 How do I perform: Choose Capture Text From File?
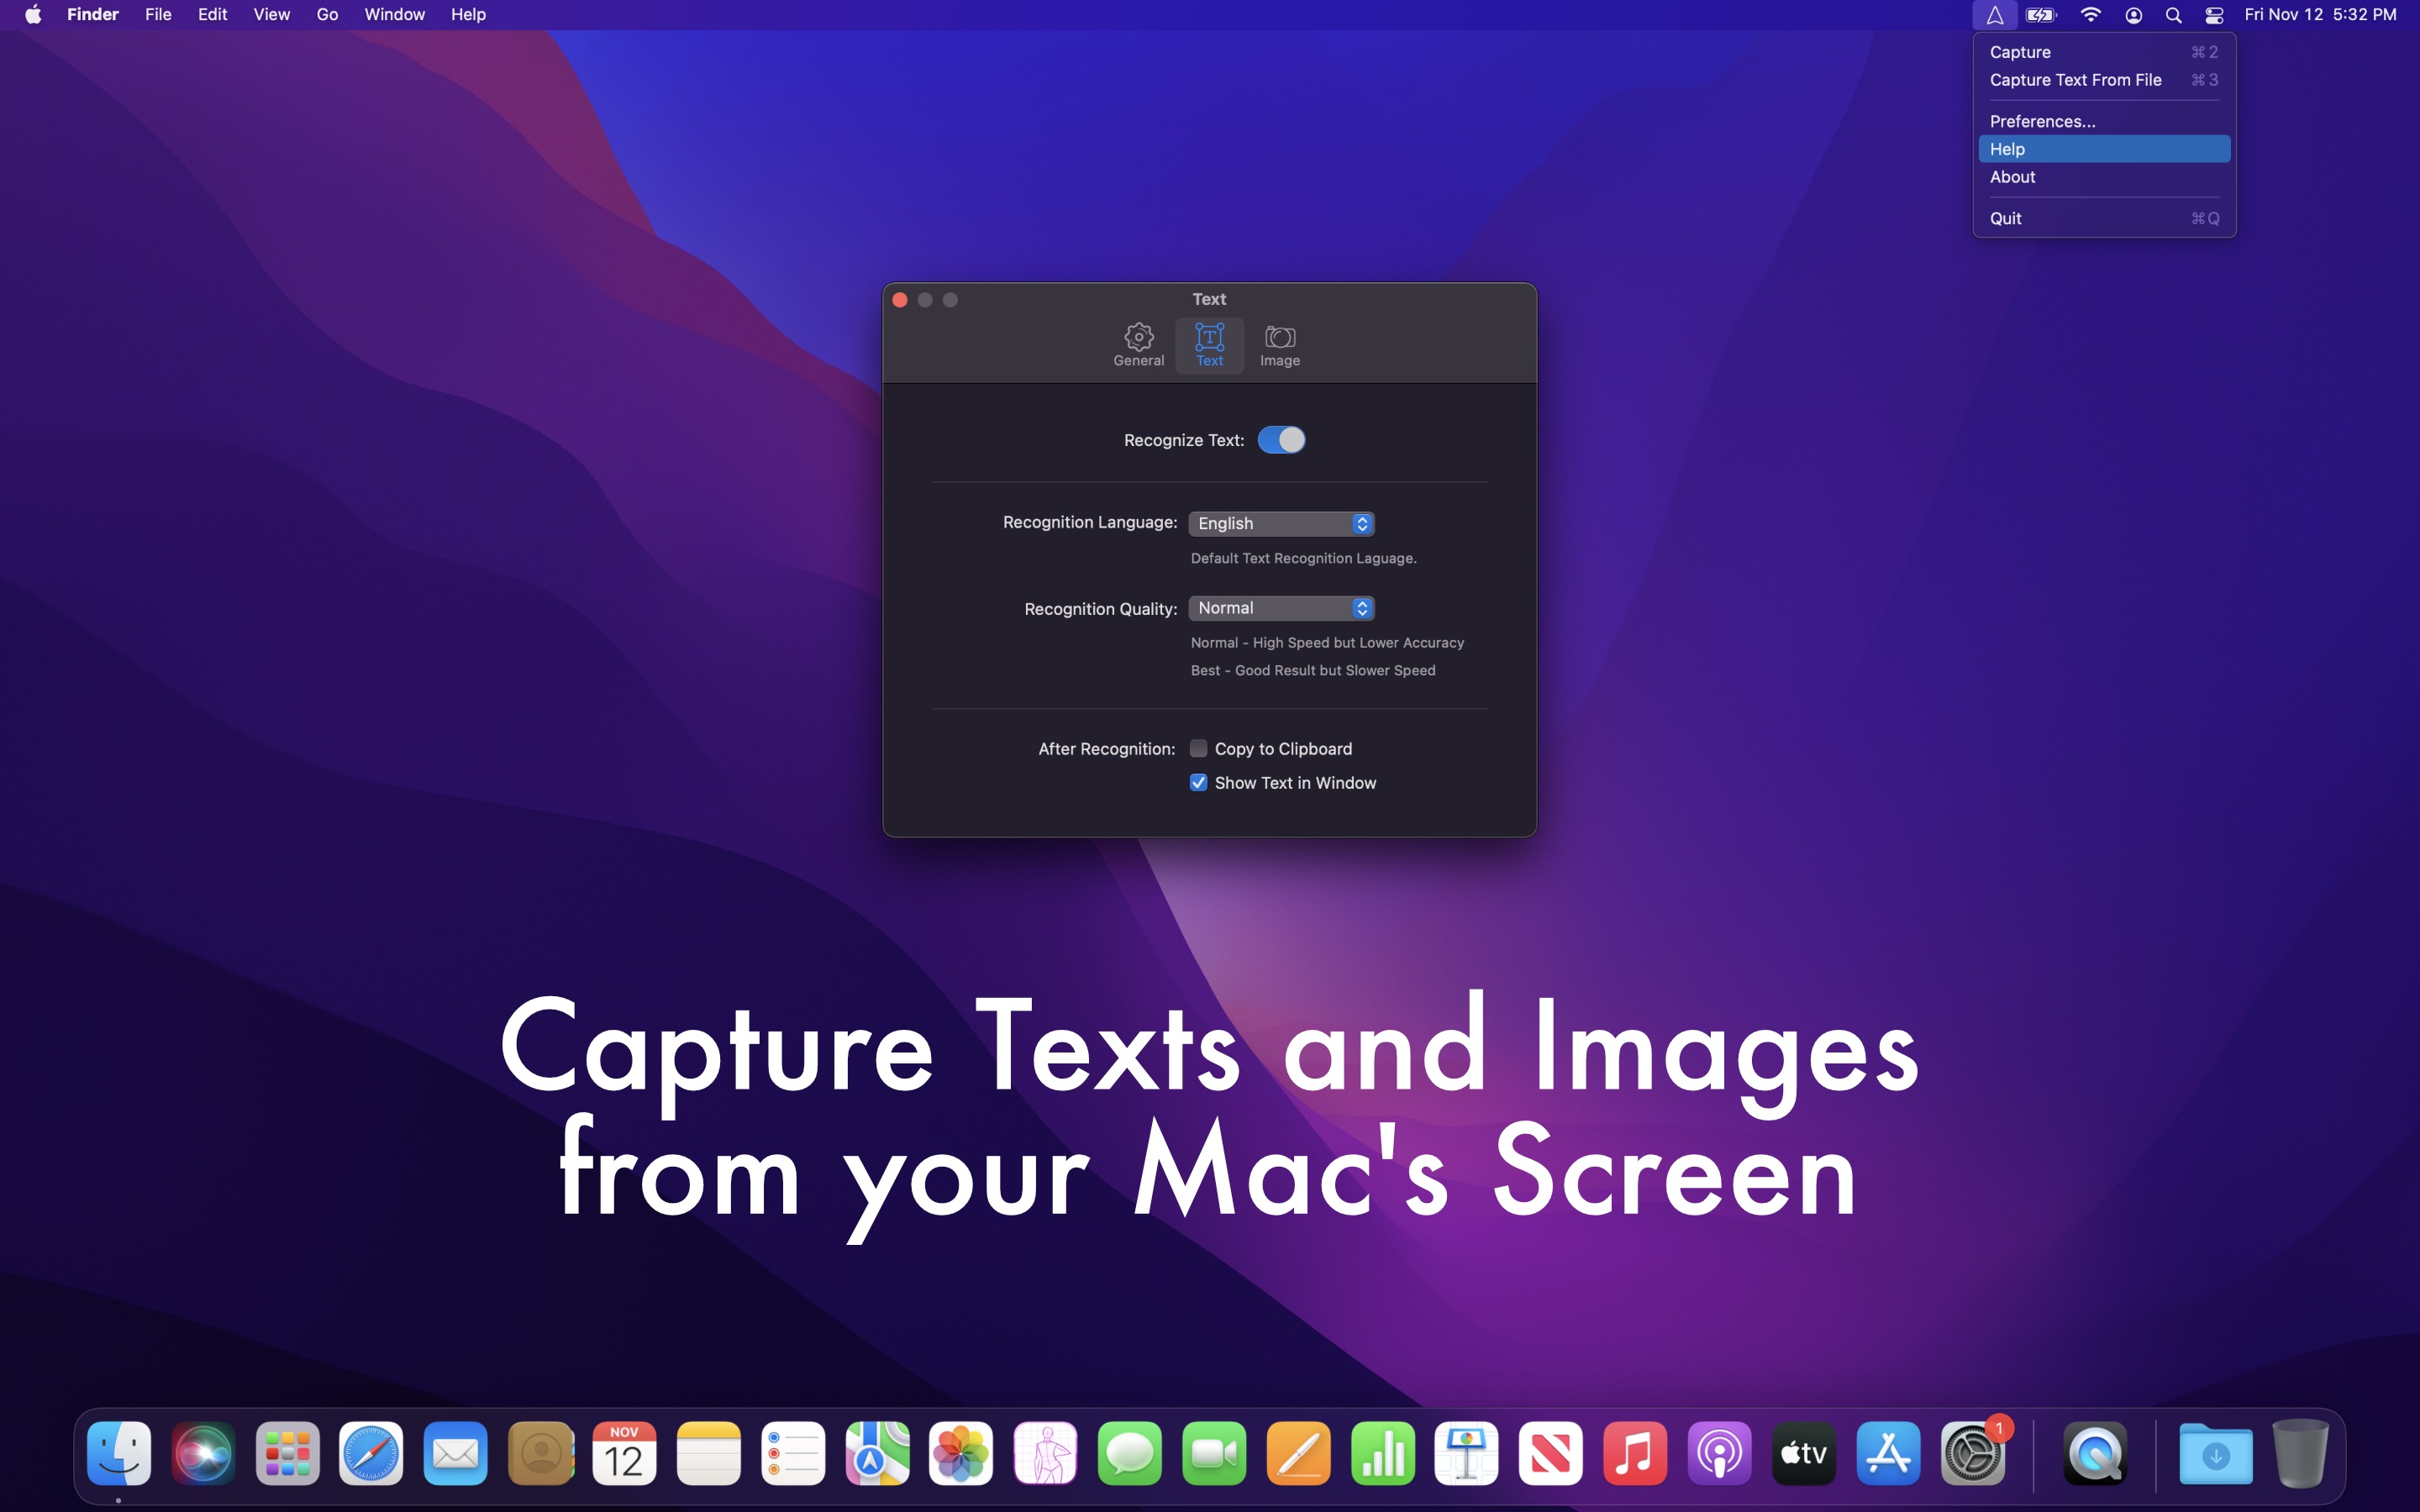tap(2075, 80)
